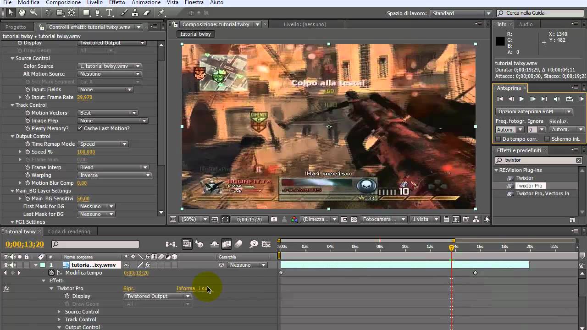Open Display Twixtored Output dropdown in effects panel
This screenshot has height=330, width=587.
pyautogui.click(x=111, y=43)
